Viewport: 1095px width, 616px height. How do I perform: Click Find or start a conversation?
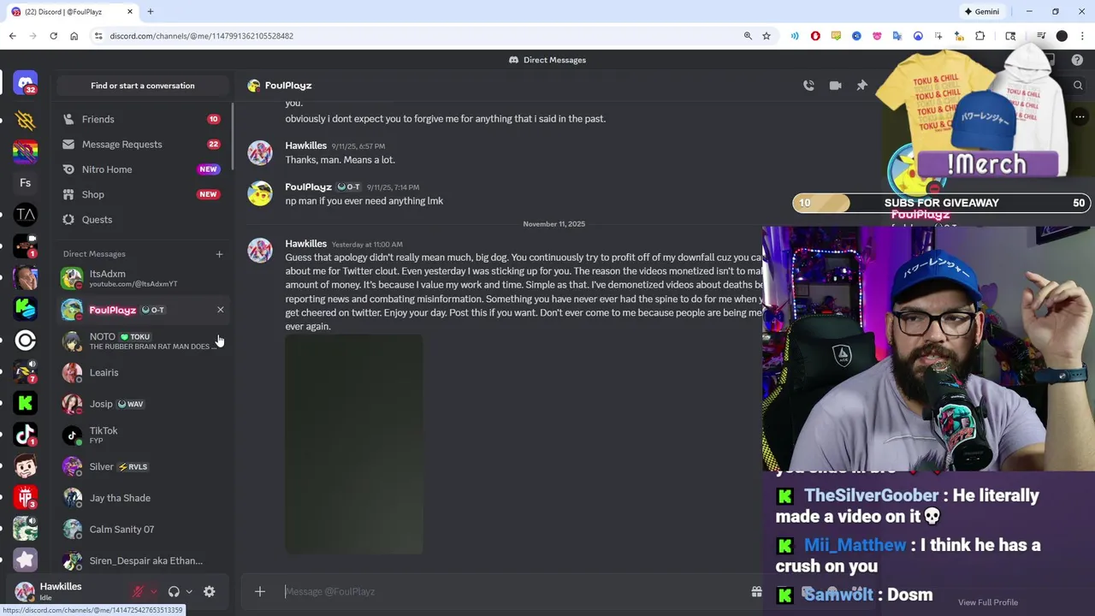pos(143,86)
